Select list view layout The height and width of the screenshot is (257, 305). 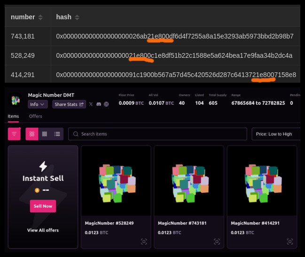pos(57,134)
